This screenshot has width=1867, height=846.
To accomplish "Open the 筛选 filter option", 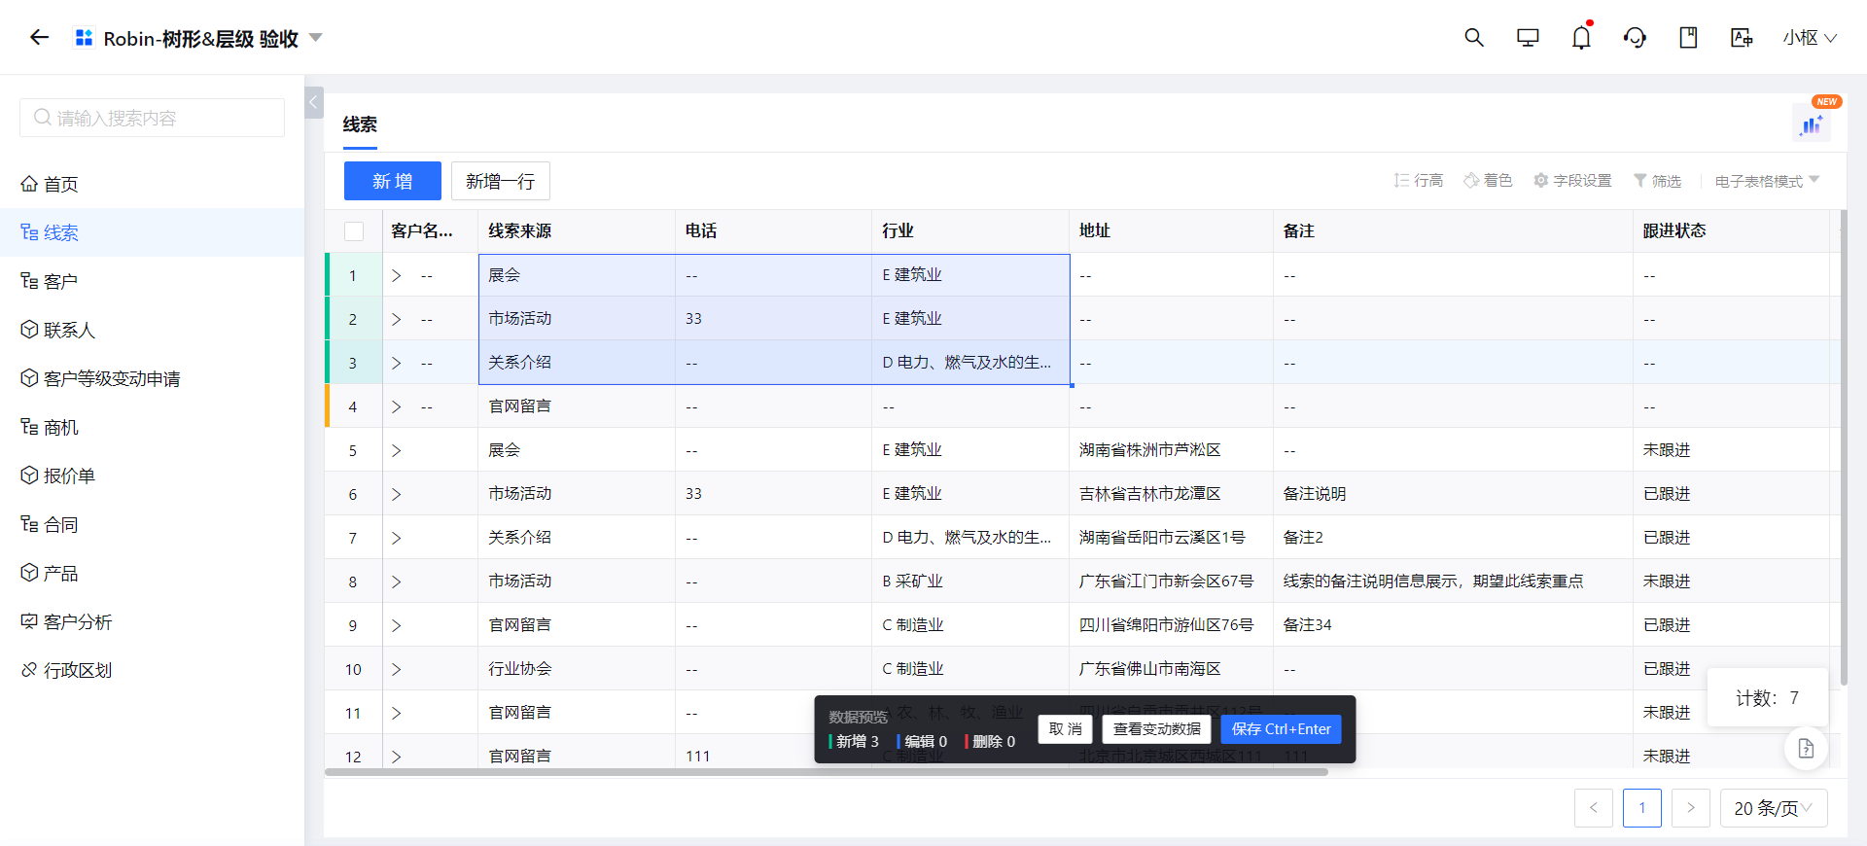I will pos(1657,181).
